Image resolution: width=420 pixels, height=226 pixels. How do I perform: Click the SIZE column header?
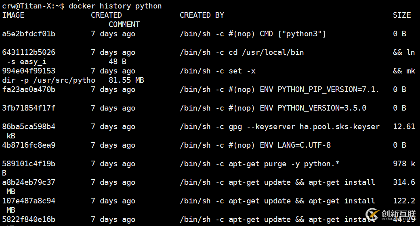coord(402,15)
